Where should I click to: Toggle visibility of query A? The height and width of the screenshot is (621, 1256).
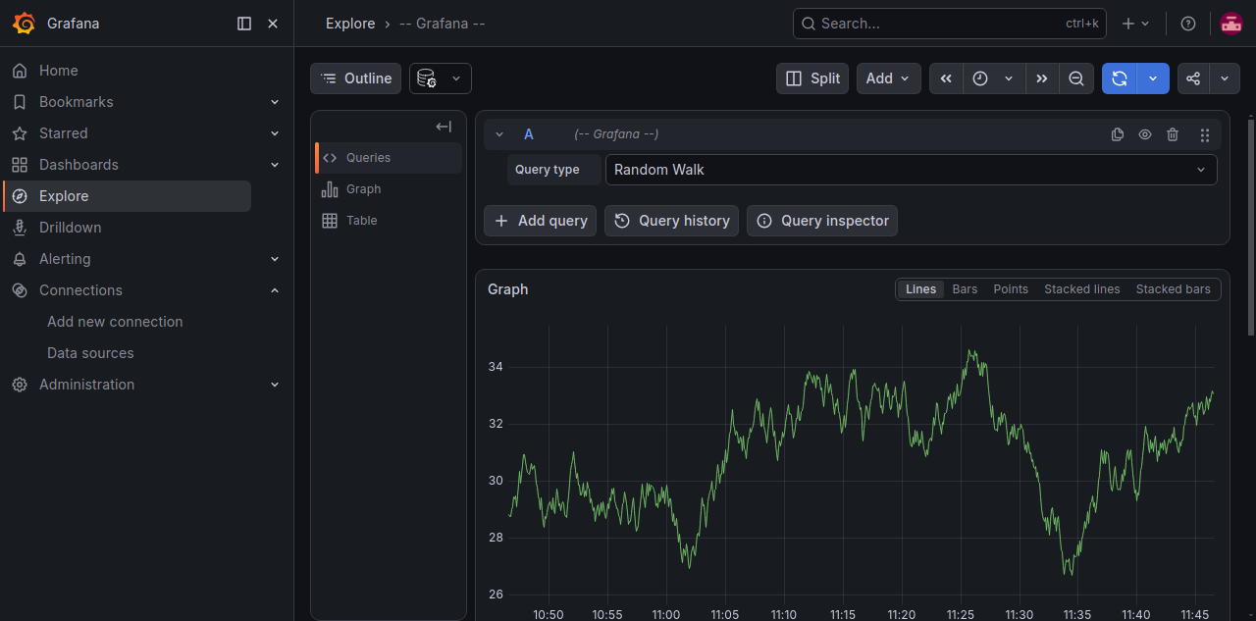1145,134
